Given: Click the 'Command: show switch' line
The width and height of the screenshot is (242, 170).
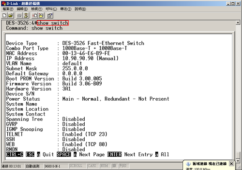Looking at the screenshot, I should point(34,28).
